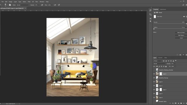Screen dimensions: 187x105
Task: Open the File menu
Action: coord(3,2)
